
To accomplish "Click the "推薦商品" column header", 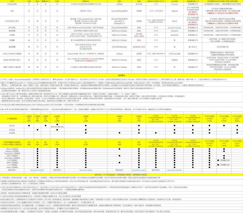I will tap(86, 1).
